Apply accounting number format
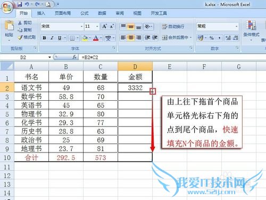 click(x=201, y=38)
